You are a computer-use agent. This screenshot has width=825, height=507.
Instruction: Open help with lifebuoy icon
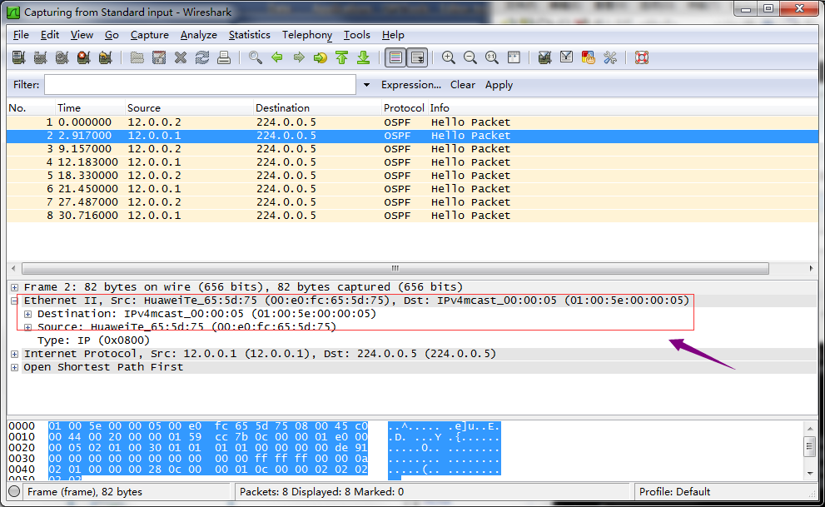(642, 57)
